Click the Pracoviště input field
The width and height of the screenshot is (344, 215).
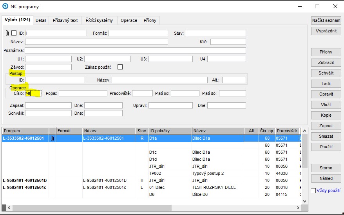pos(142,93)
